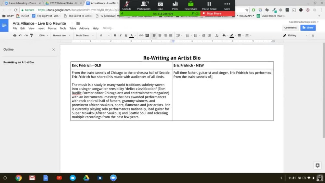The height and width of the screenshot is (183, 325).
Task: Toggle italic formatting
Action: [121, 35]
